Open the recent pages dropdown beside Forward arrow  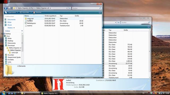coord(12,8)
